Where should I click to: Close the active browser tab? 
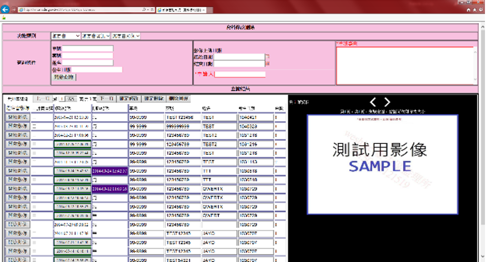click(x=203, y=10)
